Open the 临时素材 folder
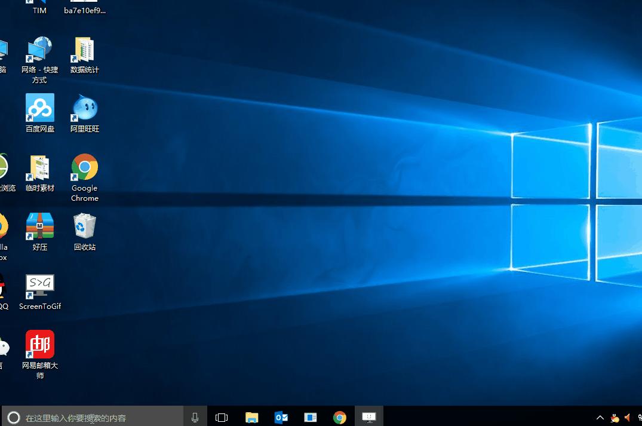 click(39, 167)
